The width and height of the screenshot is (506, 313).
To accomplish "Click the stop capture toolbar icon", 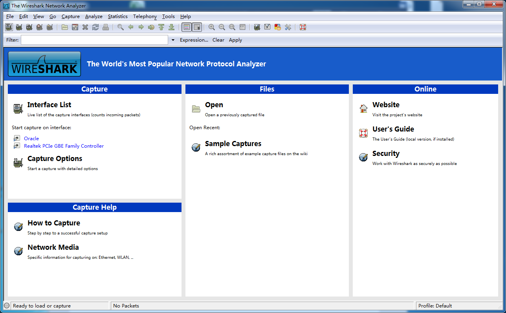I will (39, 27).
